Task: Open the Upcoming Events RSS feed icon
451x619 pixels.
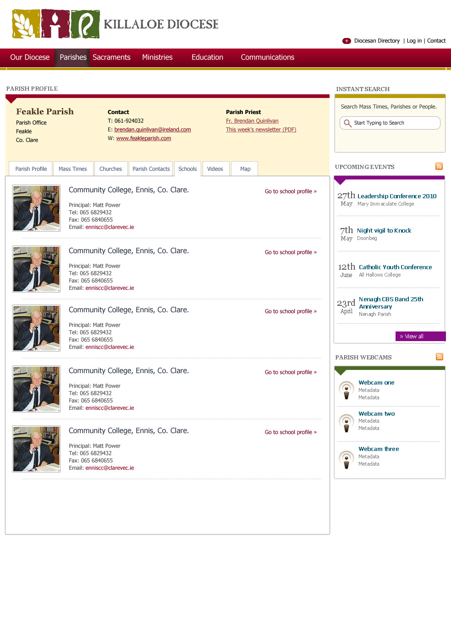Action: 439,166
